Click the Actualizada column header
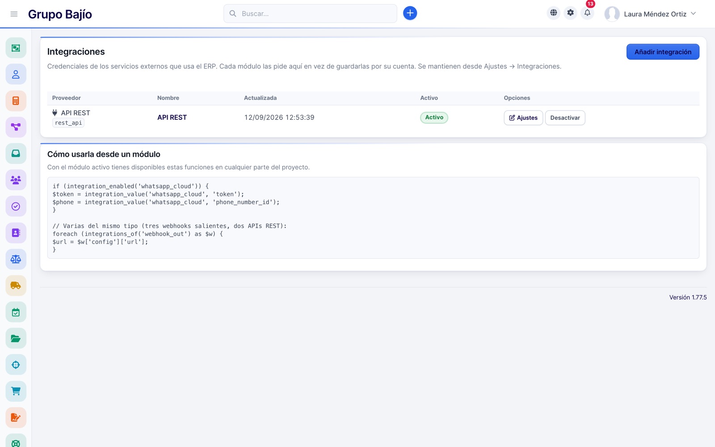The height and width of the screenshot is (447, 715). (x=260, y=98)
